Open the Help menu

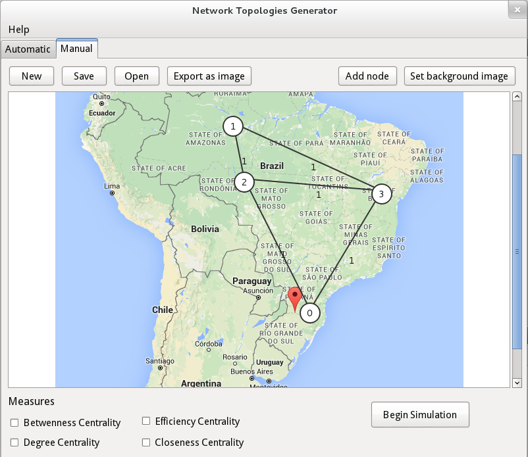pyautogui.click(x=19, y=30)
